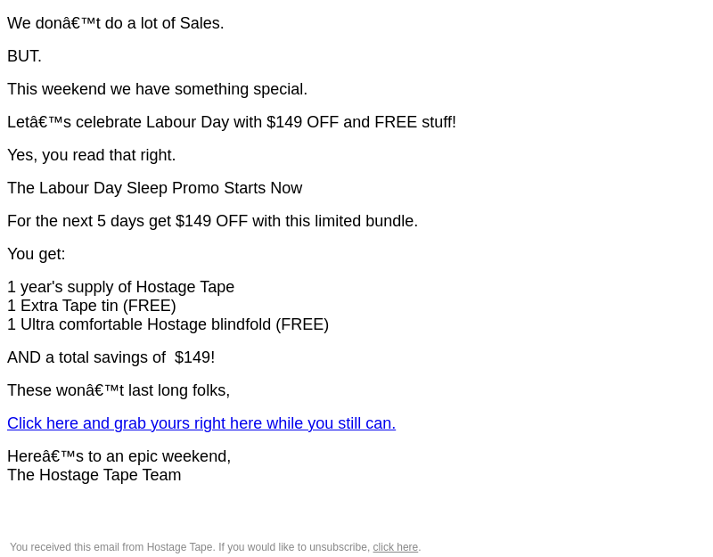Image resolution: width=713 pixels, height=557 pixels.
Task: Click 'The Hostage Tape Team' signature
Action: pos(94,475)
